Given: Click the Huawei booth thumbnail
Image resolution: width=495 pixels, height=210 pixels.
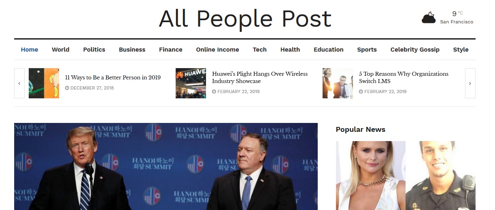Looking at the screenshot, I should 191,83.
